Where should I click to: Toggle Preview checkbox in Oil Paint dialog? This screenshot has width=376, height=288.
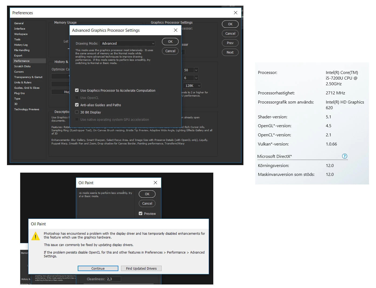tap(141, 214)
